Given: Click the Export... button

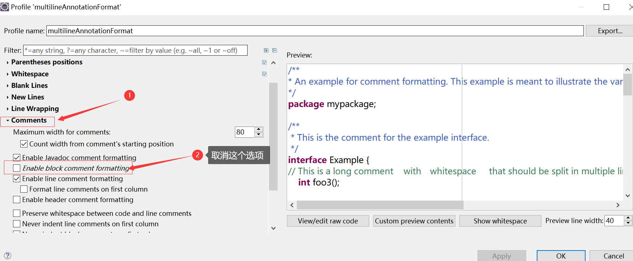Looking at the screenshot, I should [x=610, y=31].
